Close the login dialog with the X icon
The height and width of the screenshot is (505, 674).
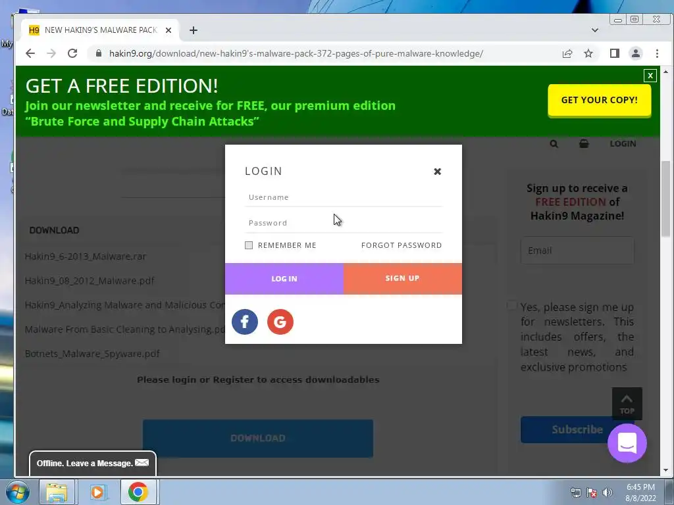[437, 172]
